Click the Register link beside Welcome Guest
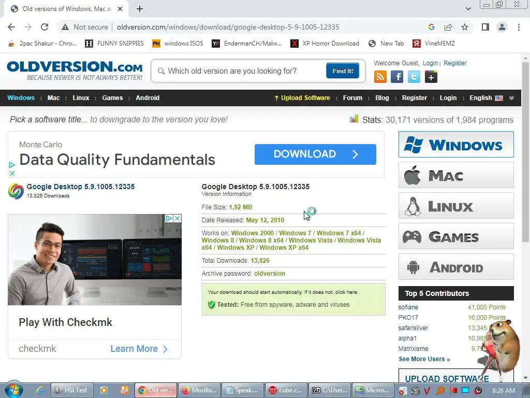 pyautogui.click(x=454, y=63)
